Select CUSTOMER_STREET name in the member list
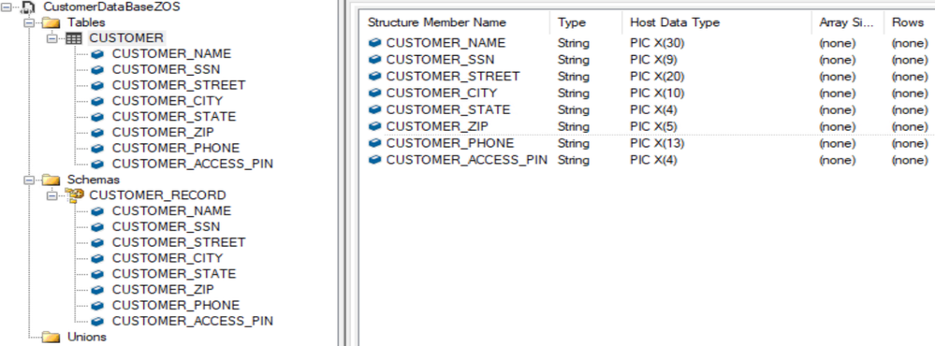The image size is (935, 346). [453, 77]
